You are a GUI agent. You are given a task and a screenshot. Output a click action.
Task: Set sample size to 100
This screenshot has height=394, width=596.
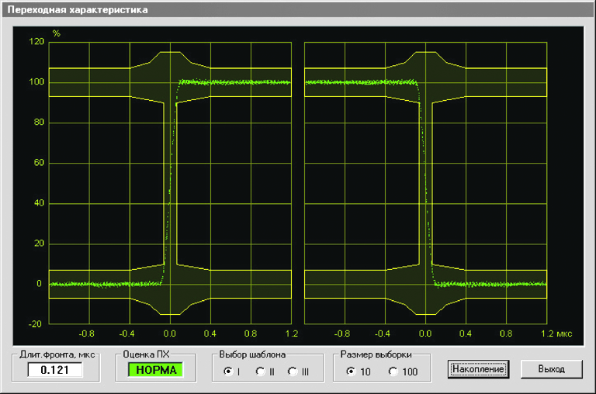click(393, 372)
